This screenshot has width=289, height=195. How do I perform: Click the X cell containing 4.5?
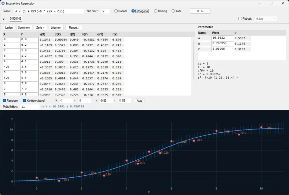click(12, 67)
